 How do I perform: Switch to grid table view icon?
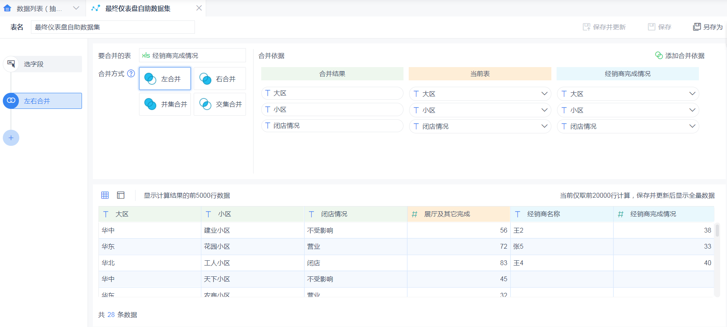[x=105, y=195]
